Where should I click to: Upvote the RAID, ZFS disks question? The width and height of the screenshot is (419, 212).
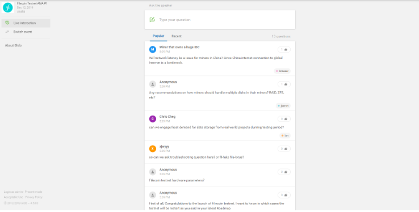click(284, 84)
